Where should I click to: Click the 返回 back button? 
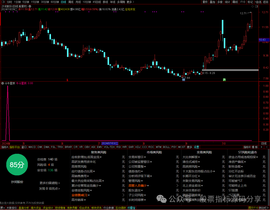point(265,2)
